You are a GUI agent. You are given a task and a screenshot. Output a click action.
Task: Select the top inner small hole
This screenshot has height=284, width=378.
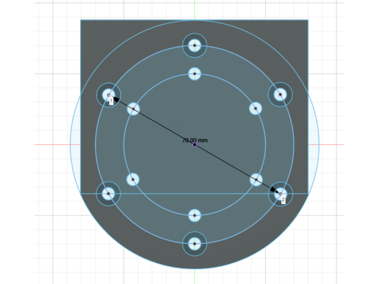tap(194, 73)
